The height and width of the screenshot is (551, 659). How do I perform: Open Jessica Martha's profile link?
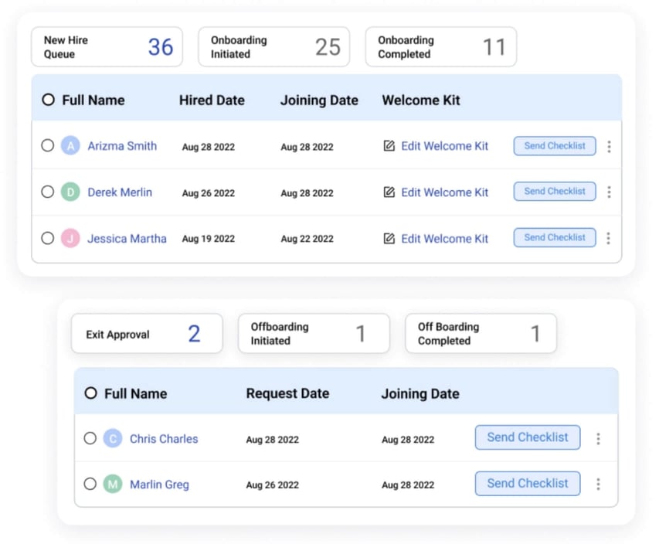pos(127,238)
